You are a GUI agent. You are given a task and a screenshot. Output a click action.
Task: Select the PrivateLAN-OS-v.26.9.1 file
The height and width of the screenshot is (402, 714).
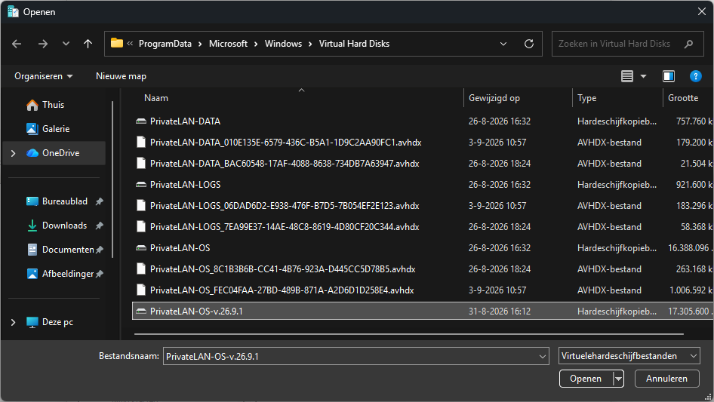(423, 311)
